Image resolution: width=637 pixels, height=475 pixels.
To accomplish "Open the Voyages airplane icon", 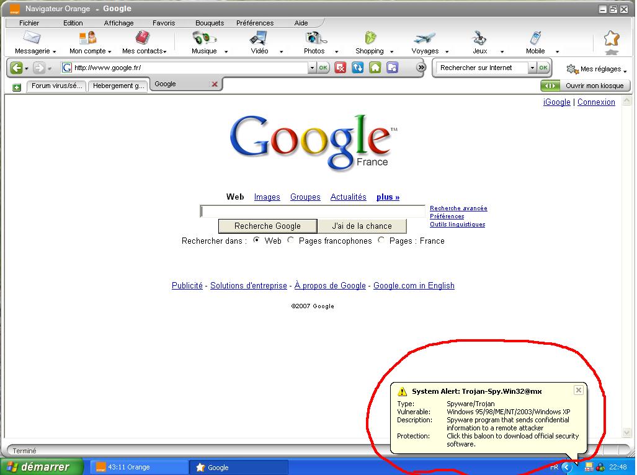I will pos(425,38).
